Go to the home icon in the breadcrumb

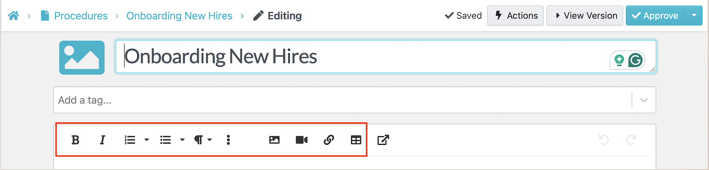click(13, 16)
